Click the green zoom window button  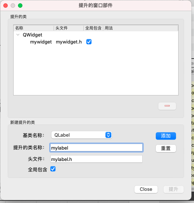[x=20, y=6]
